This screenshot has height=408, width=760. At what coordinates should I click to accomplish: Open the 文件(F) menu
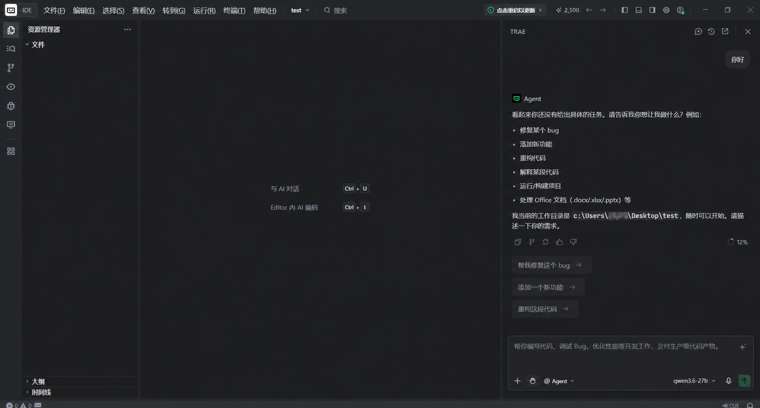[54, 10]
